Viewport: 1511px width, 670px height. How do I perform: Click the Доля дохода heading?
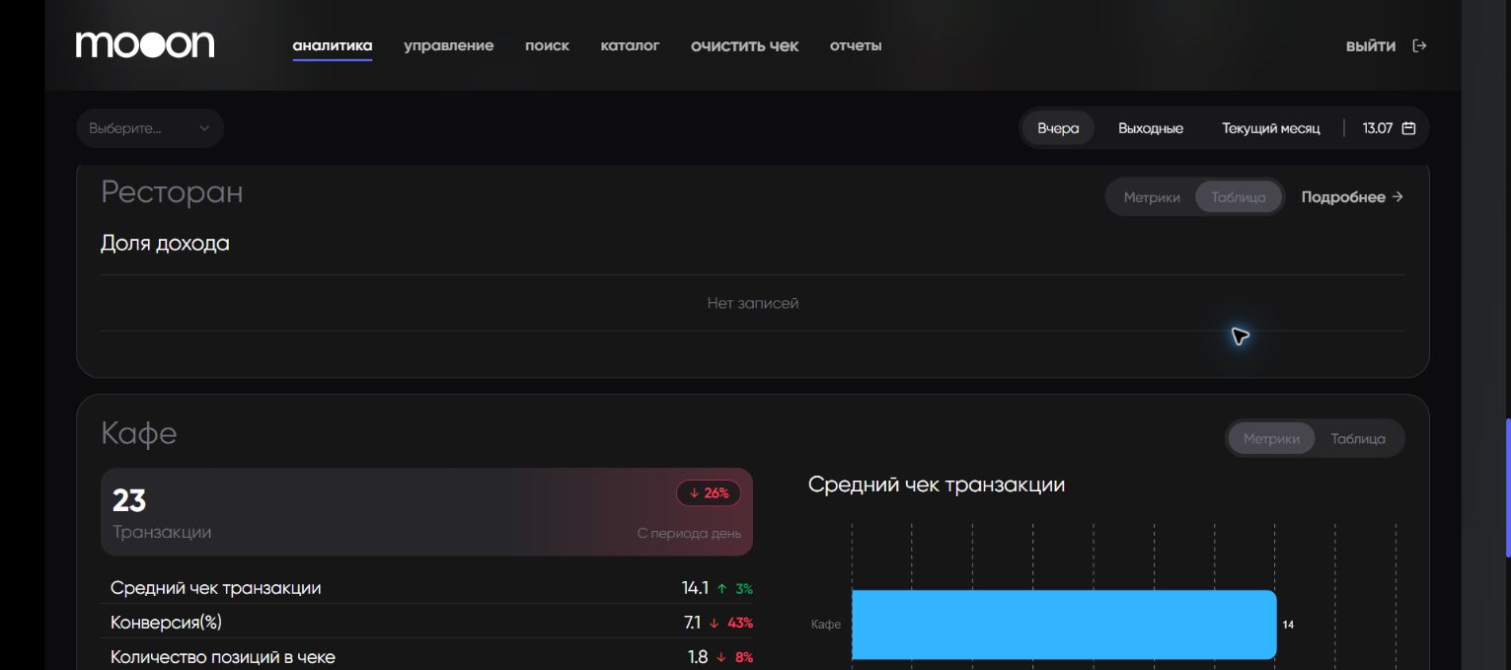point(165,243)
